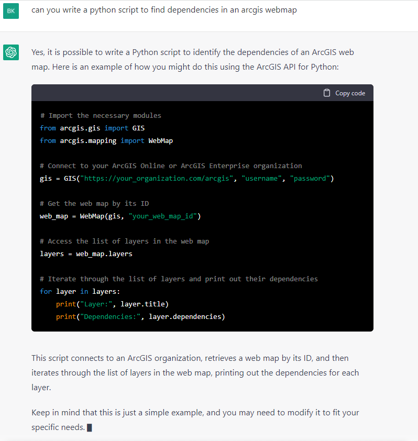Click the BK user avatar icon

(x=10, y=10)
